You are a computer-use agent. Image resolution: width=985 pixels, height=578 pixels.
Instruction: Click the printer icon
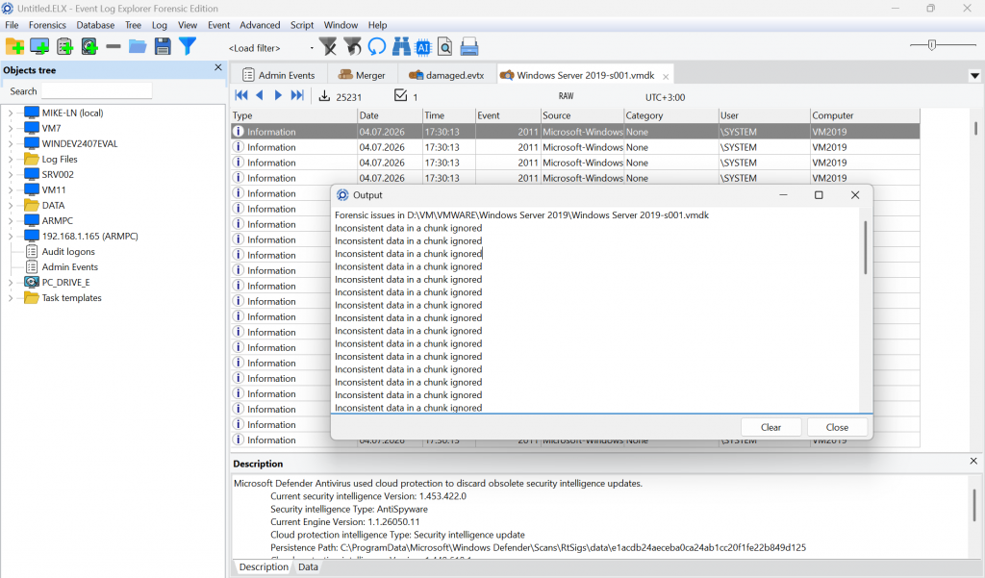(x=469, y=46)
